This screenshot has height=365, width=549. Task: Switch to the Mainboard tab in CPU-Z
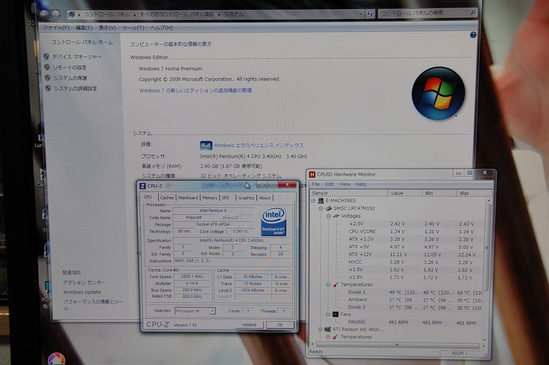[188, 198]
